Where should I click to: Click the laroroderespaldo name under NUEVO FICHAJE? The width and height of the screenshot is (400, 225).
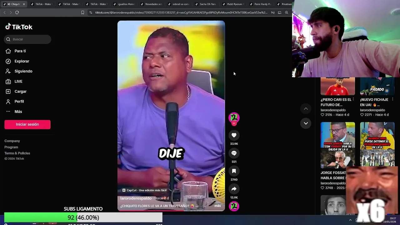click(372, 110)
